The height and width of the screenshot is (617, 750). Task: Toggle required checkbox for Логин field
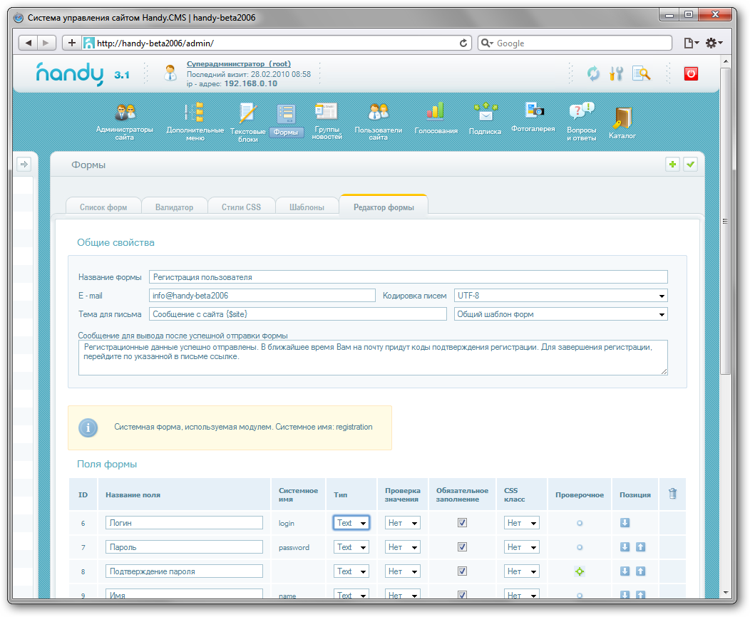point(462,523)
